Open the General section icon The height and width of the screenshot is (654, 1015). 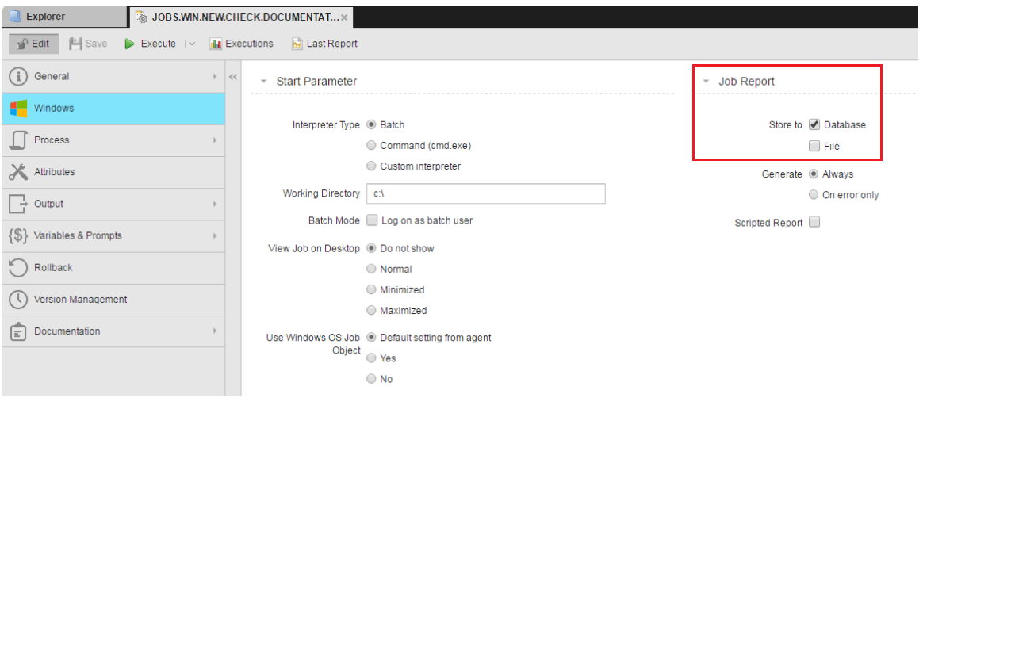point(17,76)
